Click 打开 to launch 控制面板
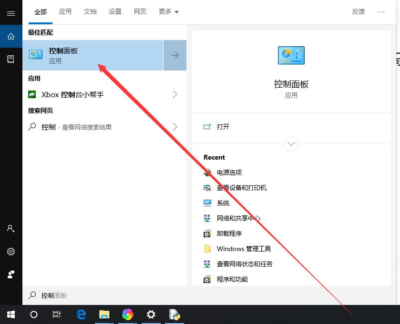This screenshot has height=324, width=400. point(223,127)
